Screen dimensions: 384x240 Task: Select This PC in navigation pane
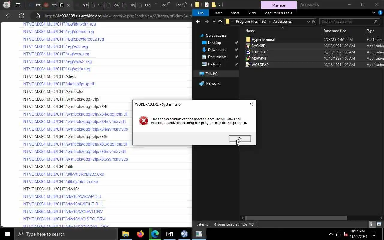(211, 74)
